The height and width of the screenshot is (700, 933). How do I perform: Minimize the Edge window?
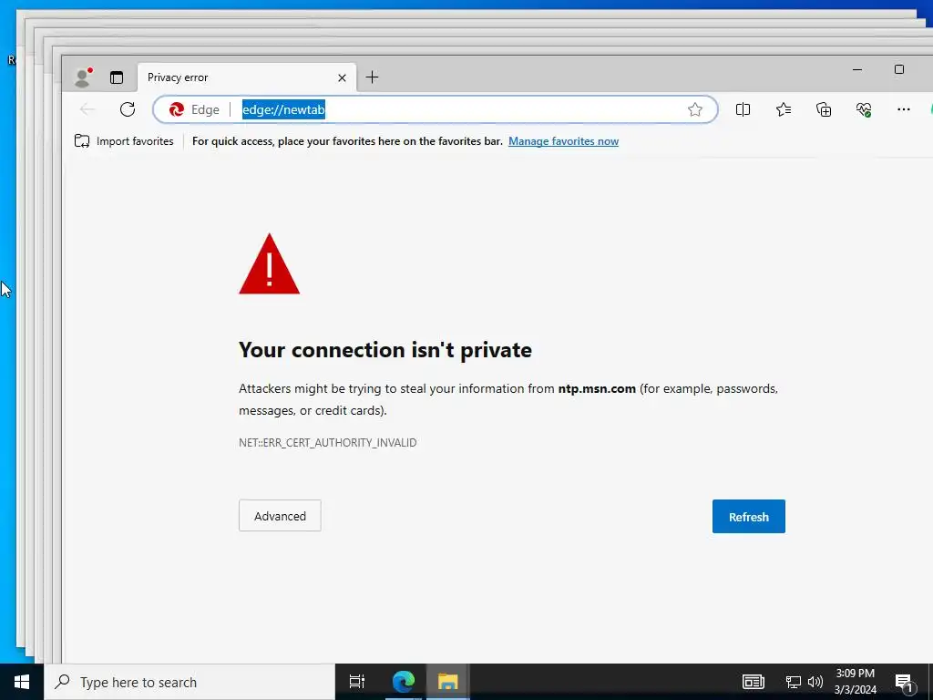click(x=857, y=69)
